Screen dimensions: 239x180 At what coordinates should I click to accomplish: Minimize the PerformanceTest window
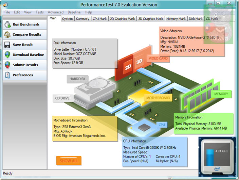(x=210, y=3)
